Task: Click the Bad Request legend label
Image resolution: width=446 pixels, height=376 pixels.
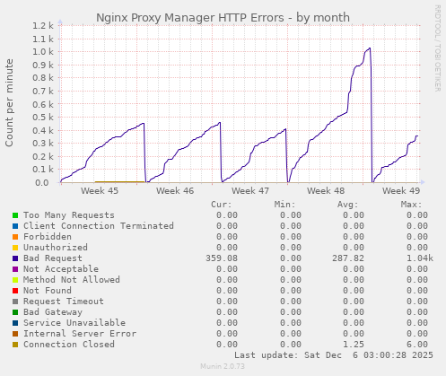Action: click(53, 258)
